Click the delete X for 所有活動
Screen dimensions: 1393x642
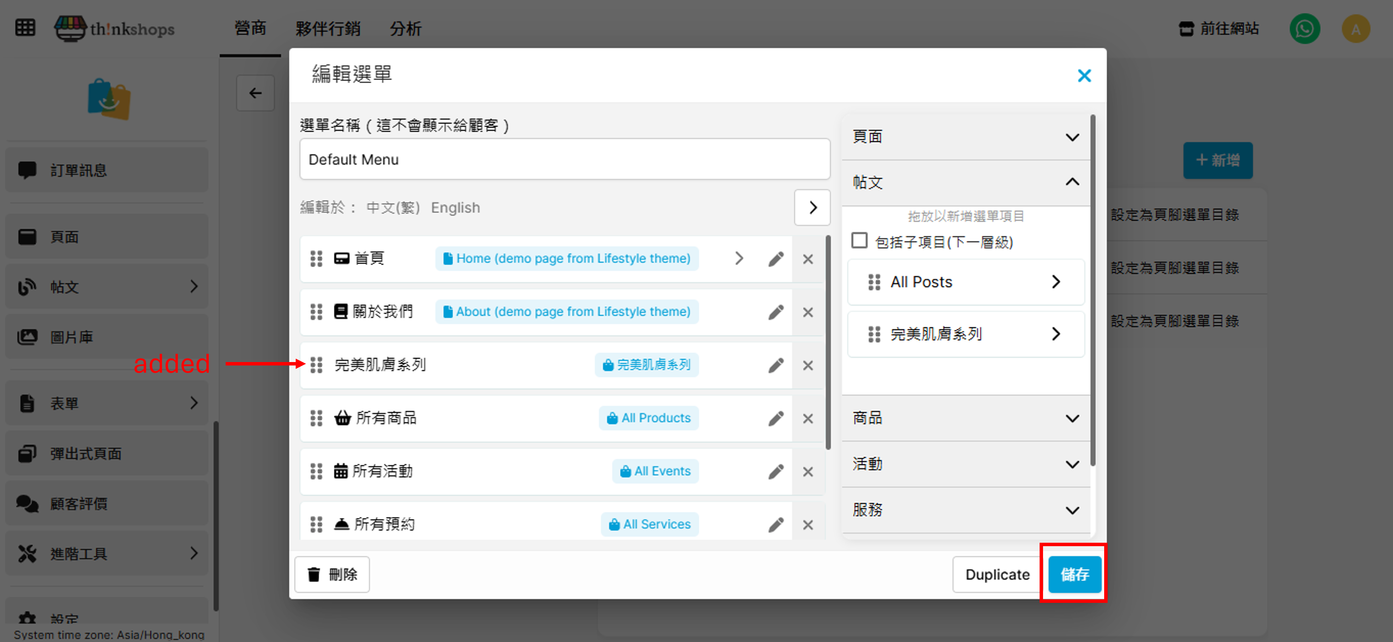(807, 472)
